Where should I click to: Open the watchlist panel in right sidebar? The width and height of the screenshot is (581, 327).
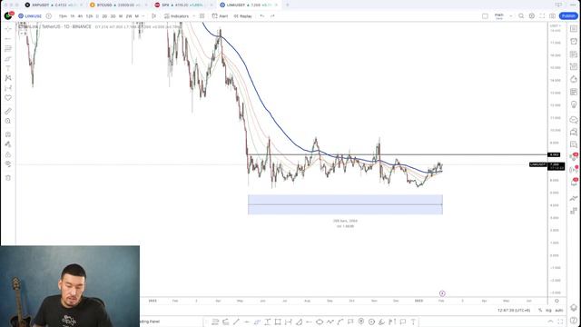click(x=574, y=28)
